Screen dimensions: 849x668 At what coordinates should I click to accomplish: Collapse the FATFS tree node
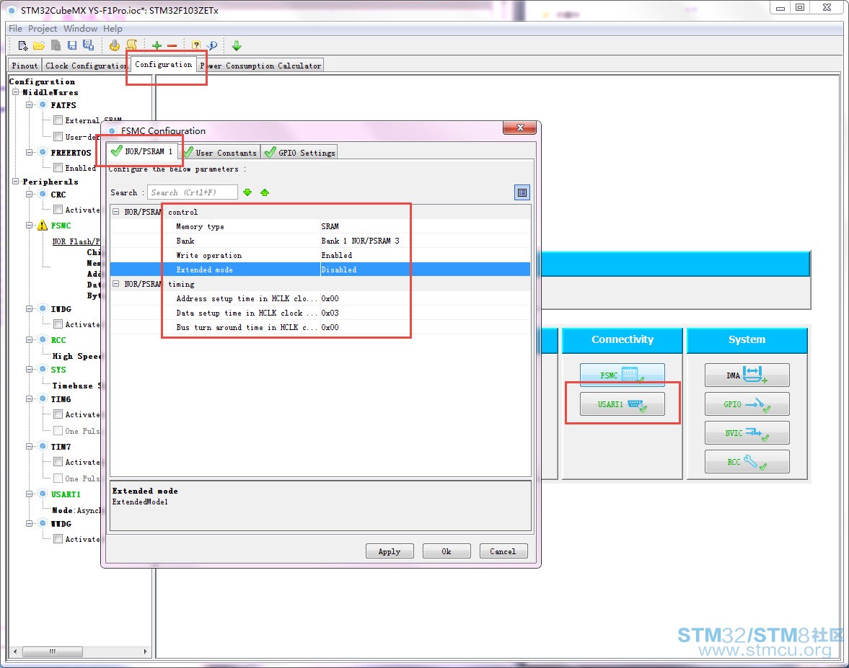[x=30, y=105]
